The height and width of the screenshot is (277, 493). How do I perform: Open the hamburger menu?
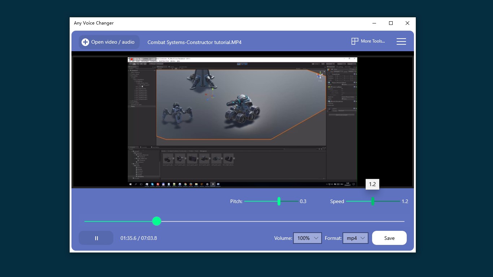[x=401, y=41]
